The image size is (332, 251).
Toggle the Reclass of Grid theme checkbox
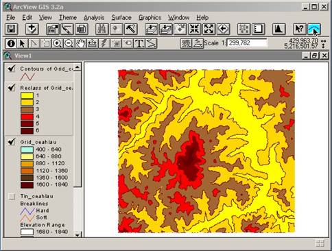coord(12,88)
